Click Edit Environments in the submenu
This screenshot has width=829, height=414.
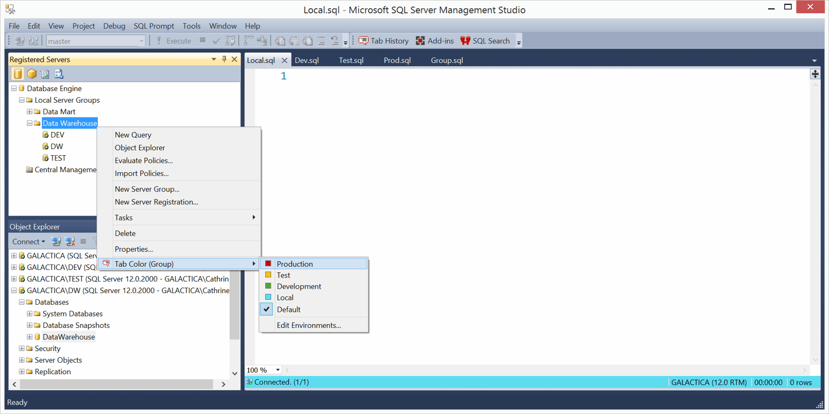click(x=308, y=326)
